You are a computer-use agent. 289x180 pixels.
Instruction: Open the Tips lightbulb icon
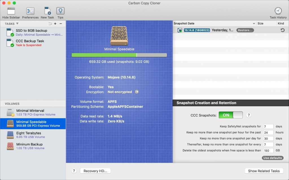coord(60,11)
